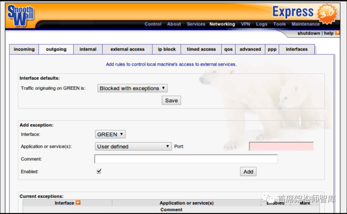347x214 pixels.
Task: Click the Comment text field
Action: 186,159
